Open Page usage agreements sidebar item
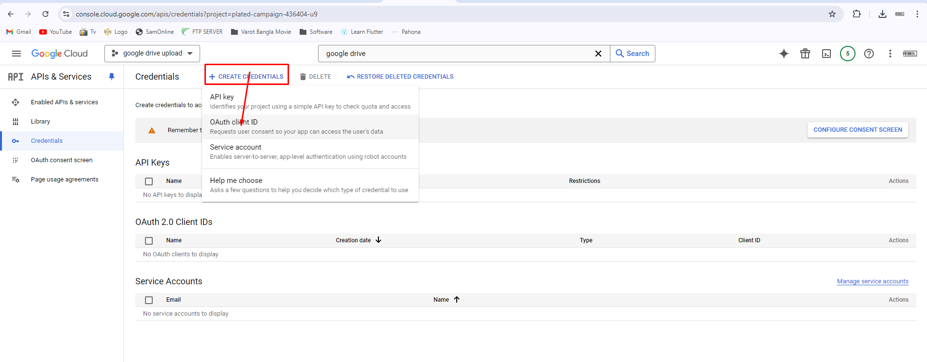The height and width of the screenshot is (362, 927). coord(65,180)
